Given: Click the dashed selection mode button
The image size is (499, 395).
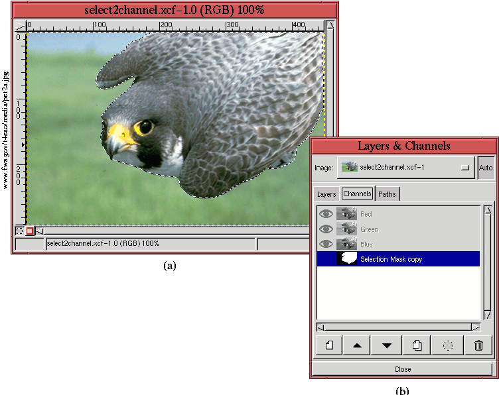Looking at the screenshot, I should click(19, 231).
